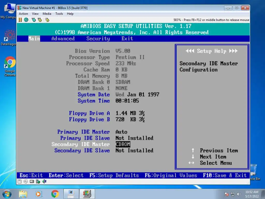Click the network tray icon in the taskbar
This screenshot has height=199, width=265.
(x=233, y=194)
